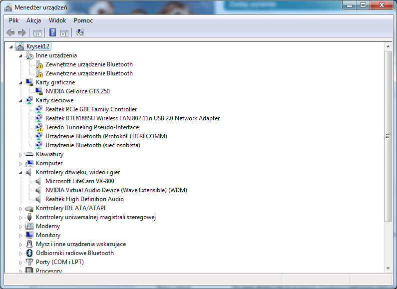This screenshot has height=289, width=397.
Task: Select NVIDIA Virtual Audio Device entry
Action: (x=116, y=190)
